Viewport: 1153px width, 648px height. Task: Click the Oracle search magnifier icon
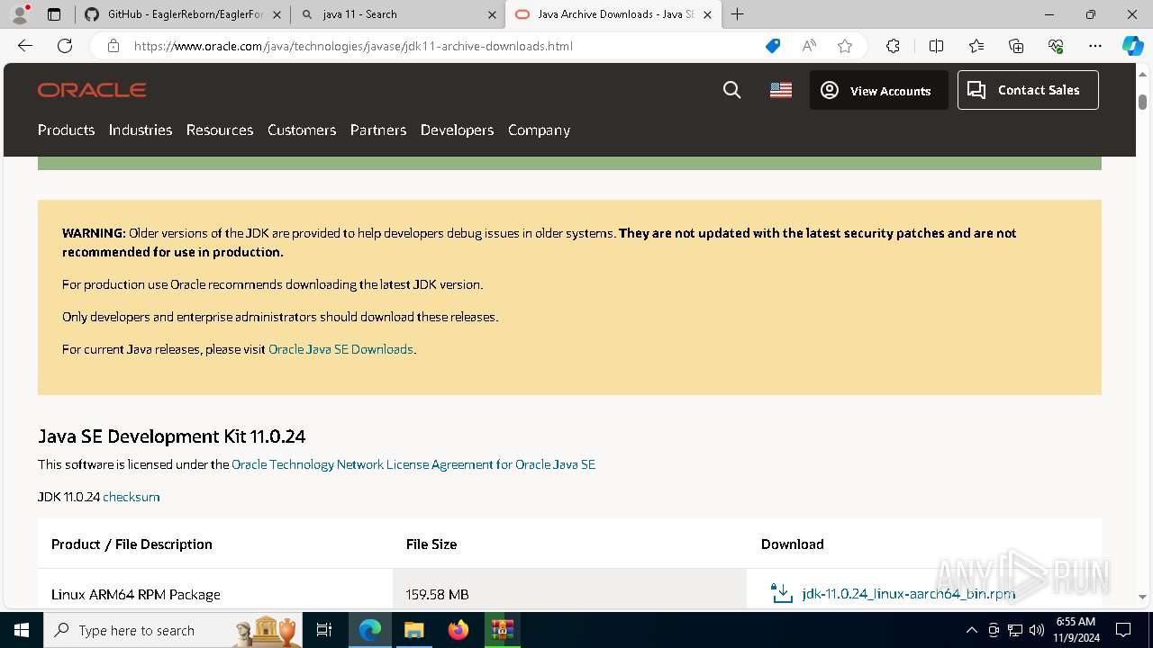click(x=732, y=90)
